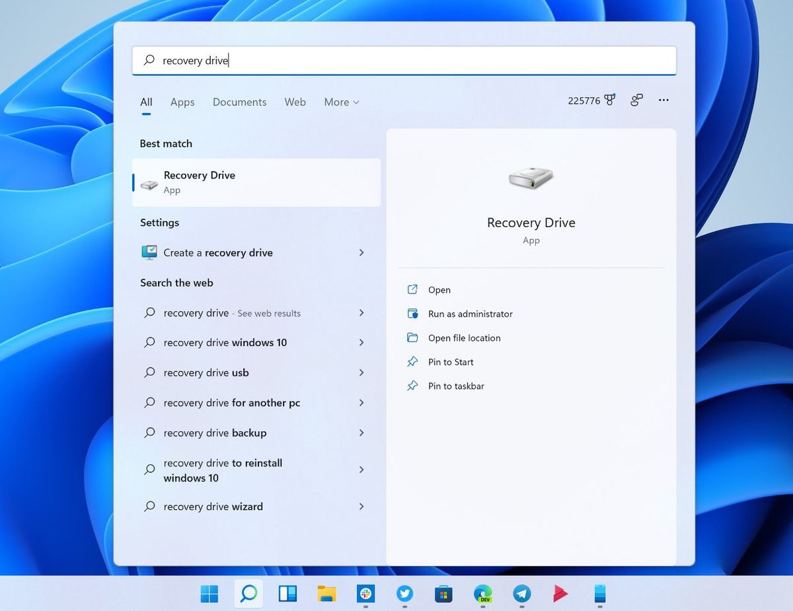Open the search feedback speech bubble icon
This screenshot has width=793, height=611.
click(x=636, y=100)
